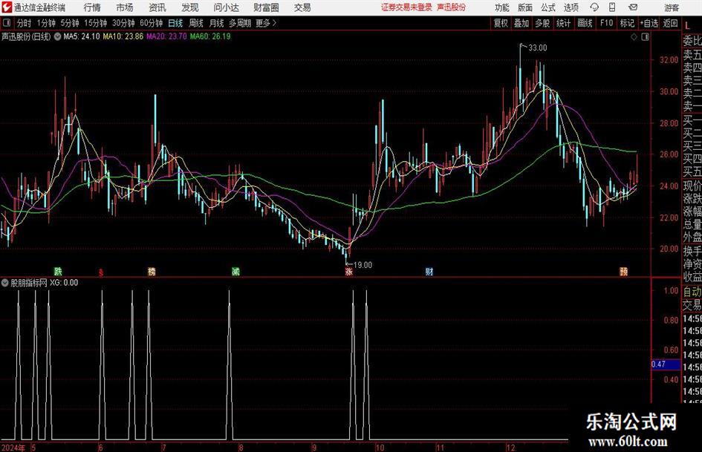Click the MA5: 24.10 value label
The height and width of the screenshot is (452, 702).
click(82, 36)
